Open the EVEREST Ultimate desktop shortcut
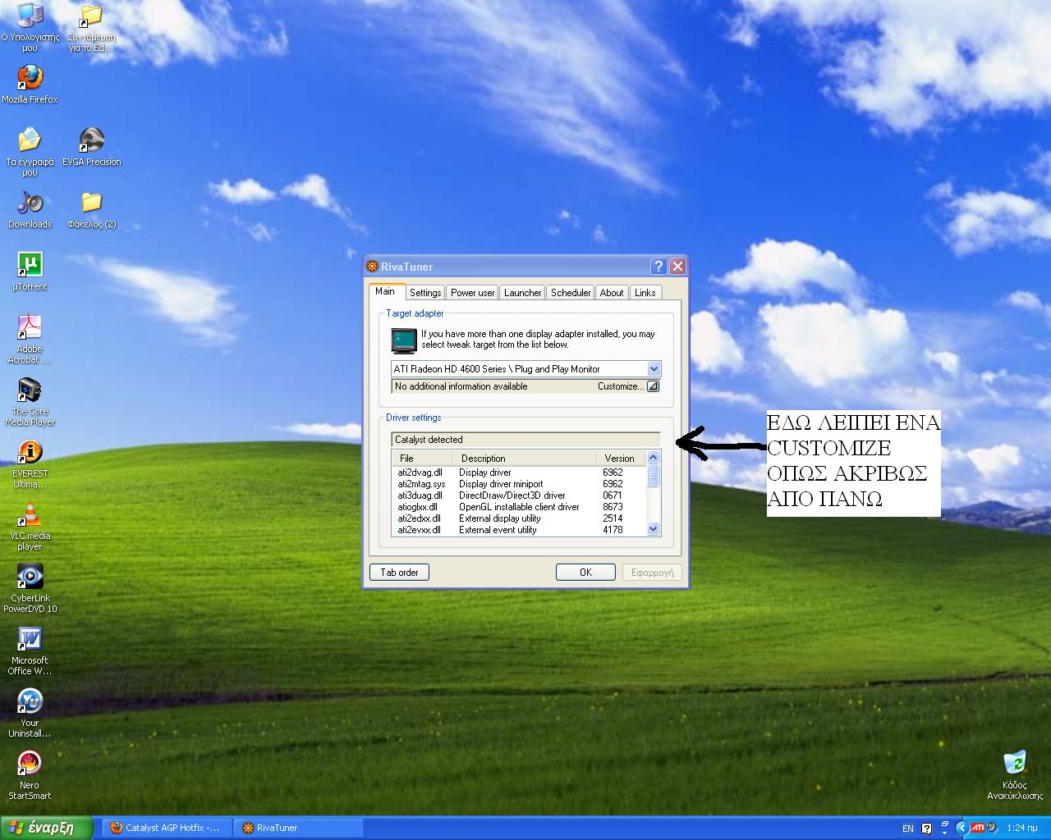1051x840 pixels. 30,463
